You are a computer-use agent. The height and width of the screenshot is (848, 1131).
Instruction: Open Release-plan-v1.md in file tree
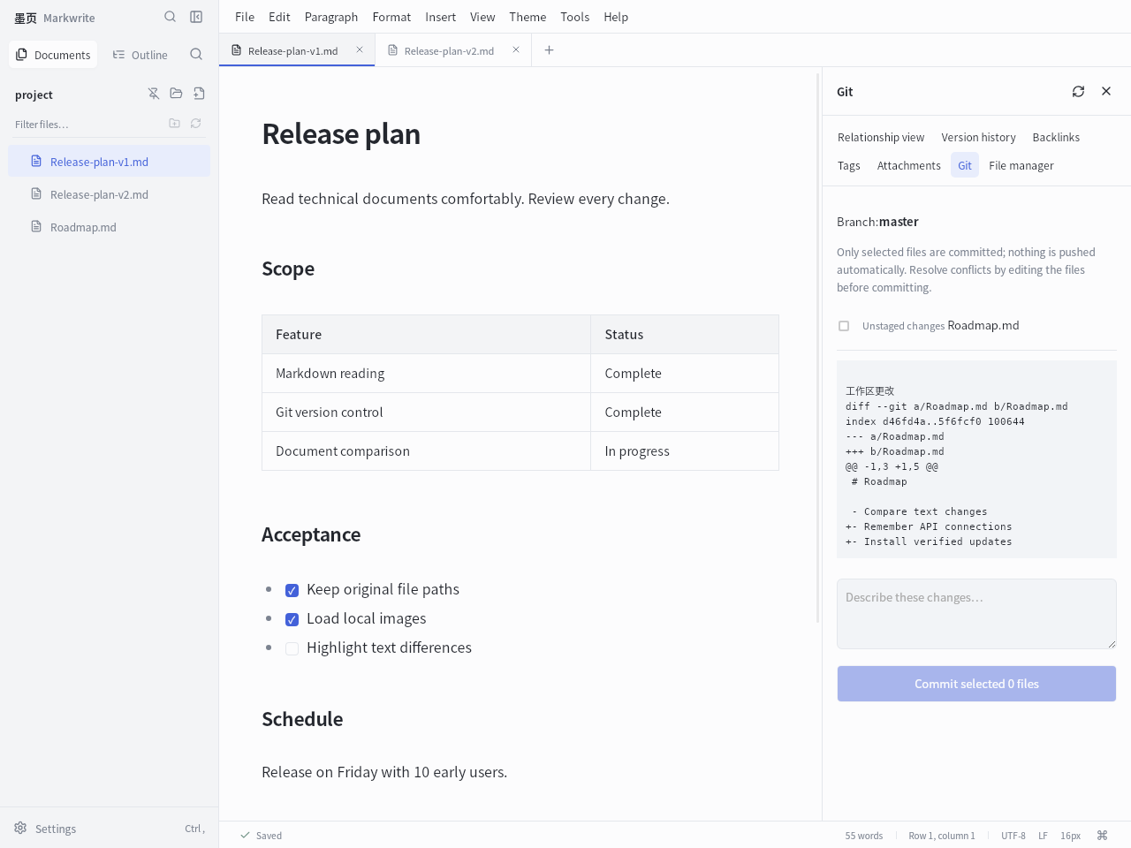click(110, 162)
